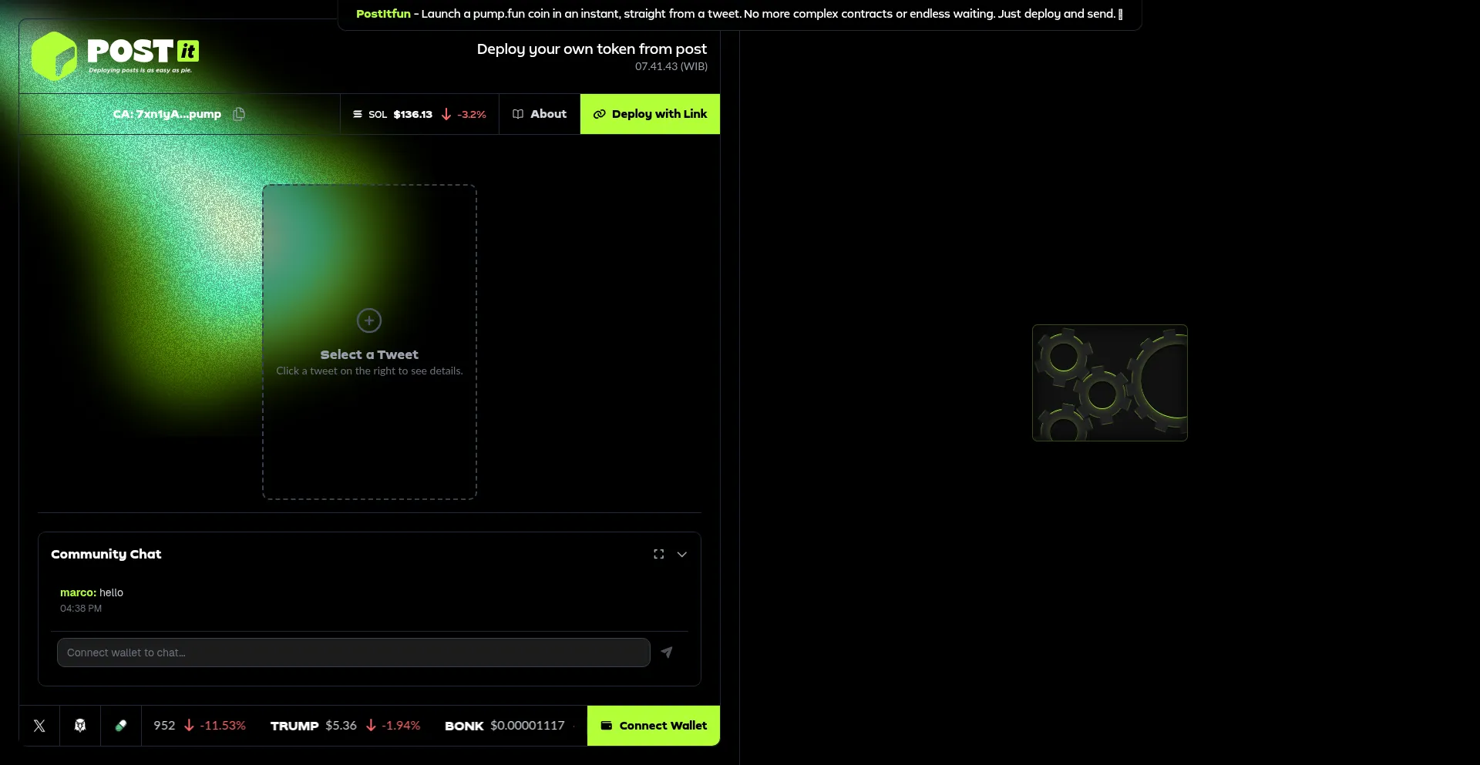The width and height of the screenshot is (1480, 765).
Task: Click the TRUMP price ticker
Action: pos(345,726)
